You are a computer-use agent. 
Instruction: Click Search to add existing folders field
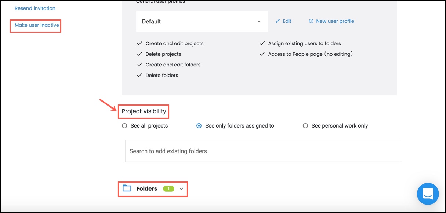[264, 151]
